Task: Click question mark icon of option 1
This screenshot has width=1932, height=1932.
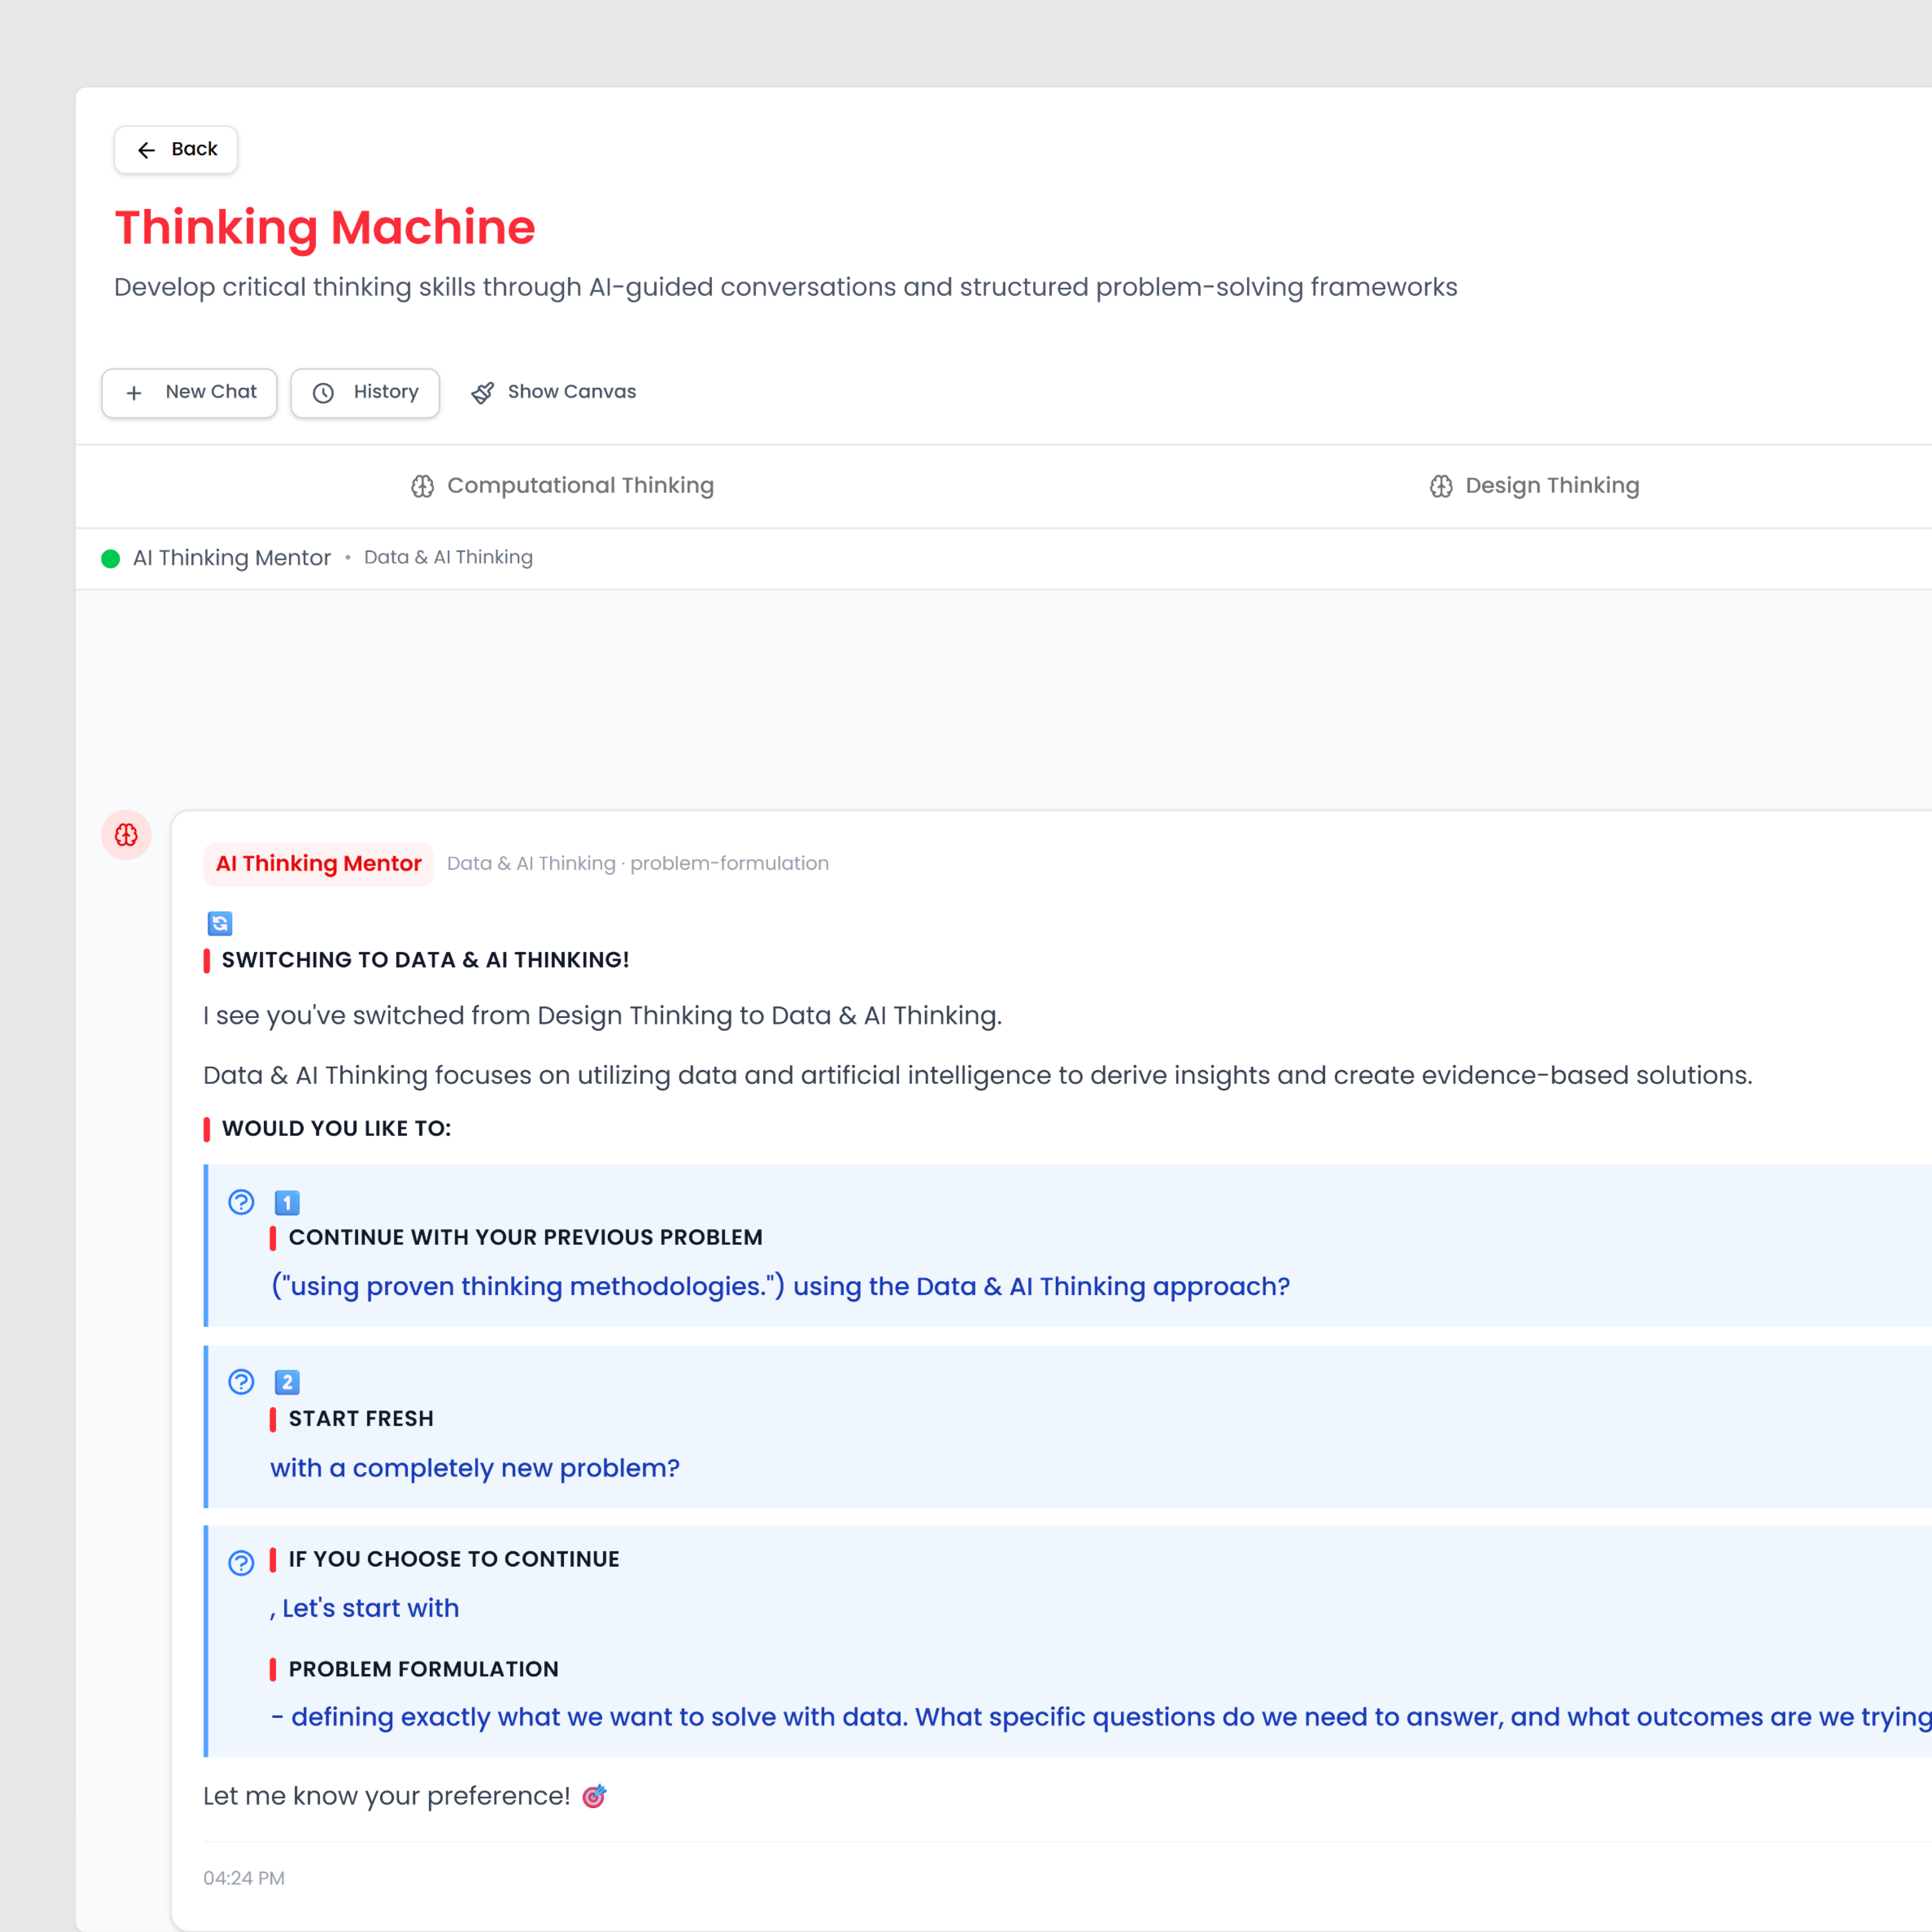Action: pos(241,1202)
